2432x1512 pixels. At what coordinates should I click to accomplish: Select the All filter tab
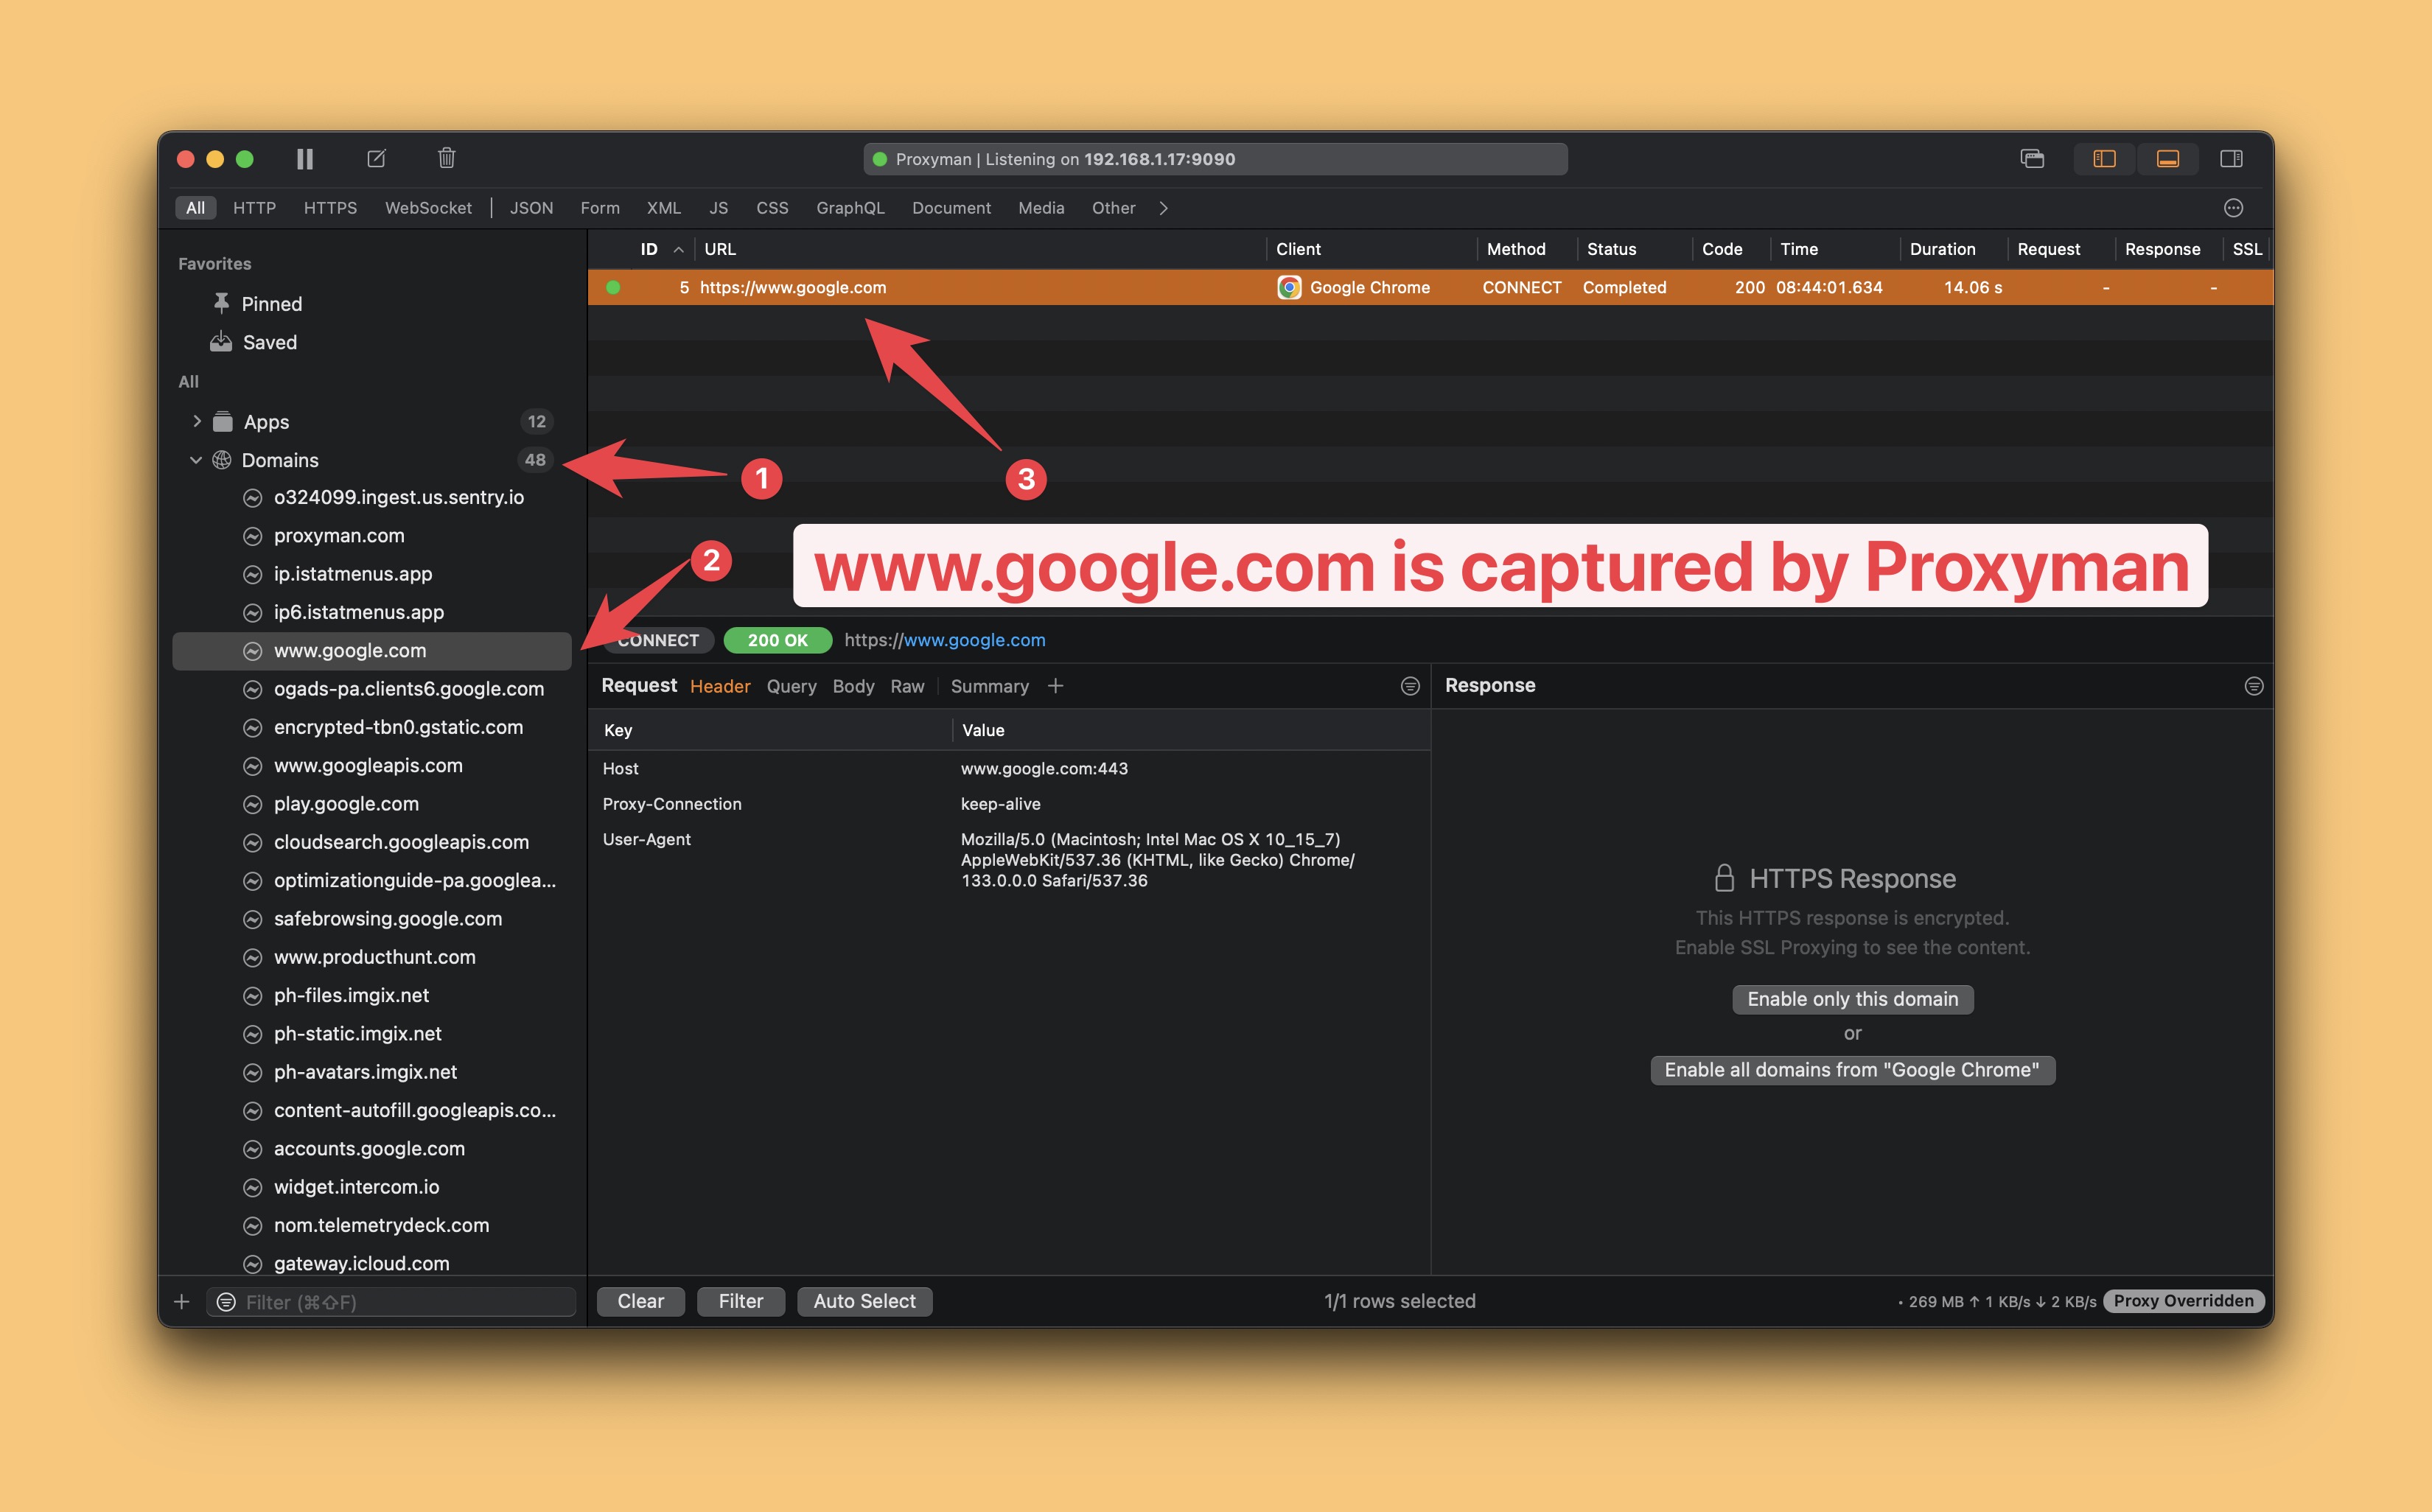[195, 208]
